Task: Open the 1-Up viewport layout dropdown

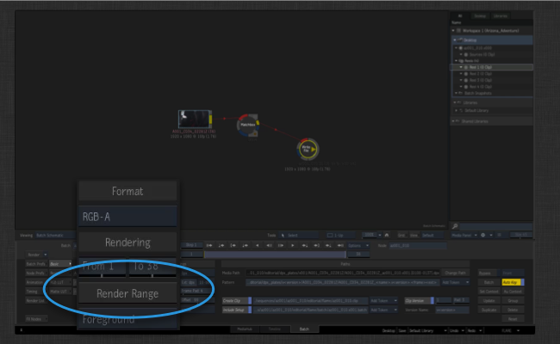Action: [339, 236]
